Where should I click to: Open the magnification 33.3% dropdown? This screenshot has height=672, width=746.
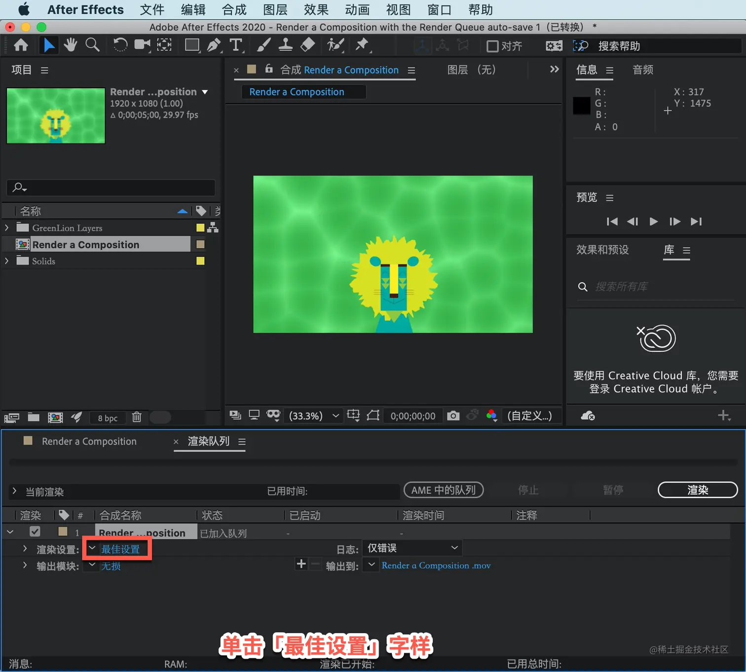pyautogui.click(x=314, y=416)
